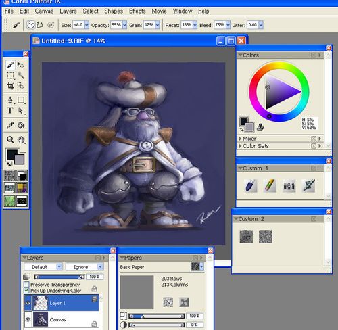Open the Canvas menu
This screenshot has width=338, height=330.
(x=44, y=11)
